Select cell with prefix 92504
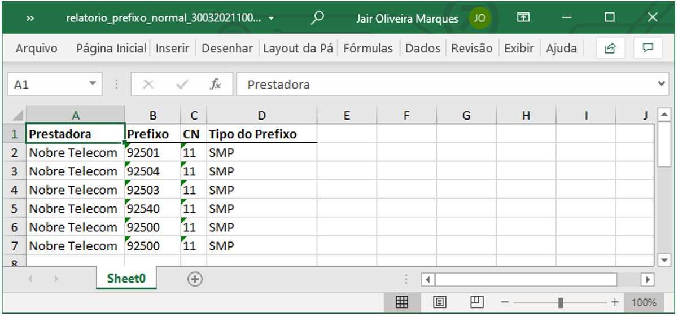This screenshot has width=678, height=317. [153, 171]
